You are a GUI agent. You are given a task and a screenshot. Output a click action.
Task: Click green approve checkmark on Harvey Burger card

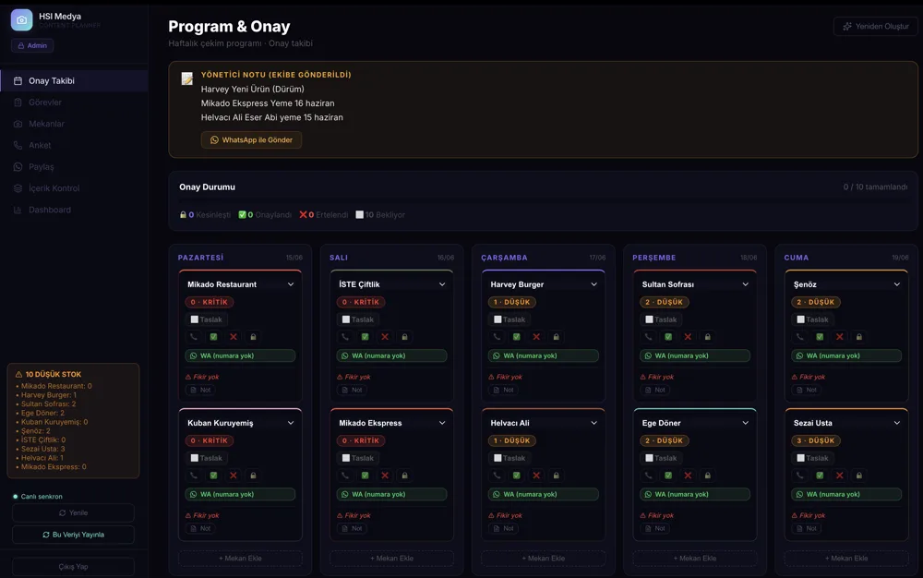(516, 337)
